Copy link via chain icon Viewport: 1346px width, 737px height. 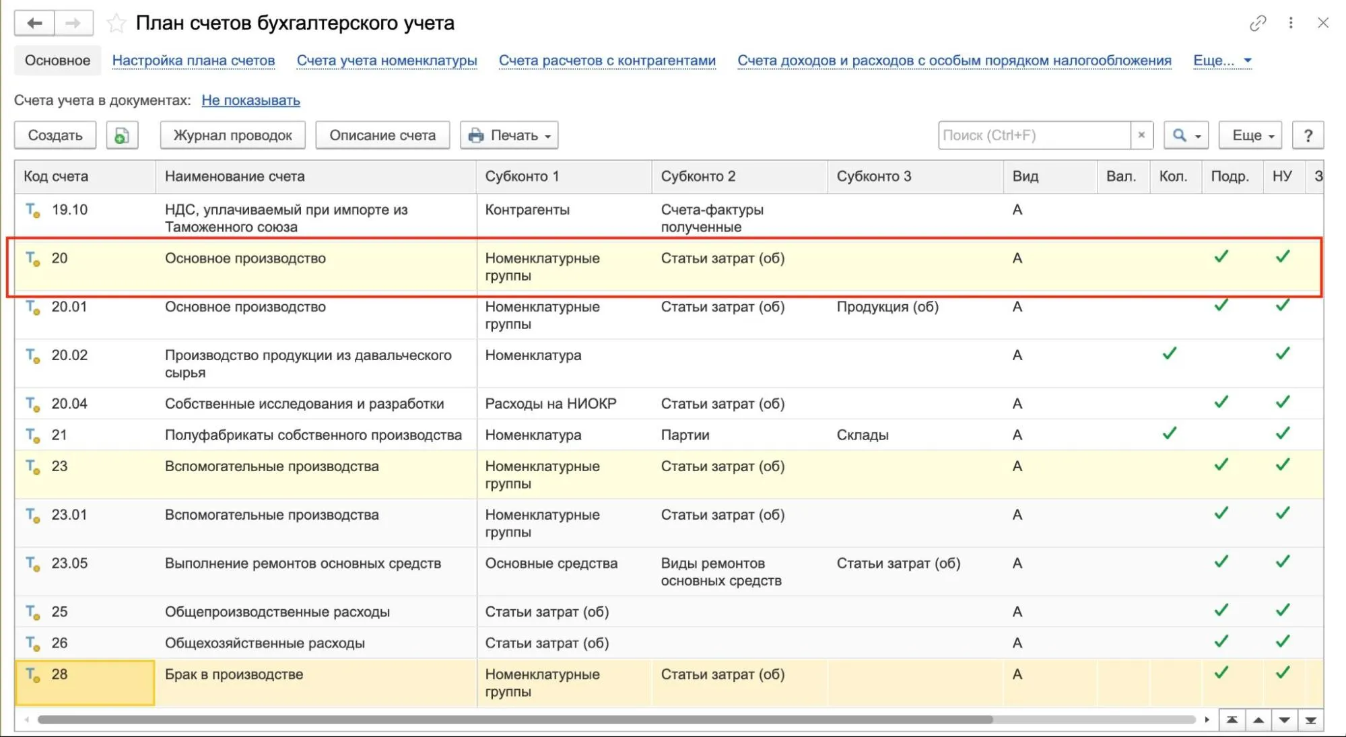pyautogui.click(x=1257, y=24)
